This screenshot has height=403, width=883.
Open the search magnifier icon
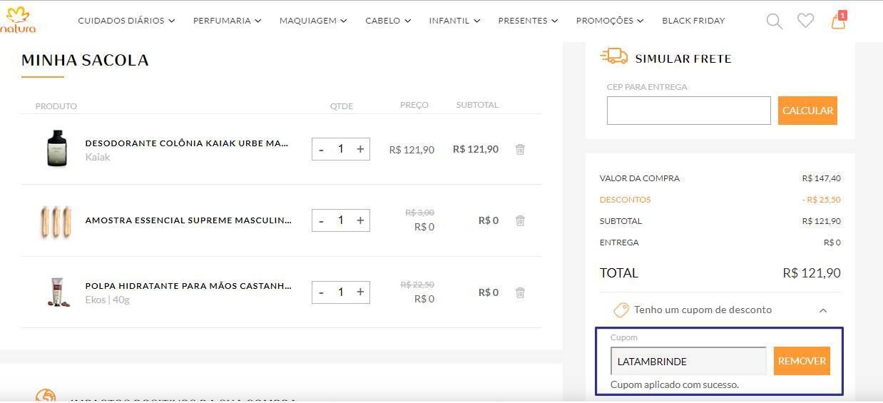pos(774,21)
